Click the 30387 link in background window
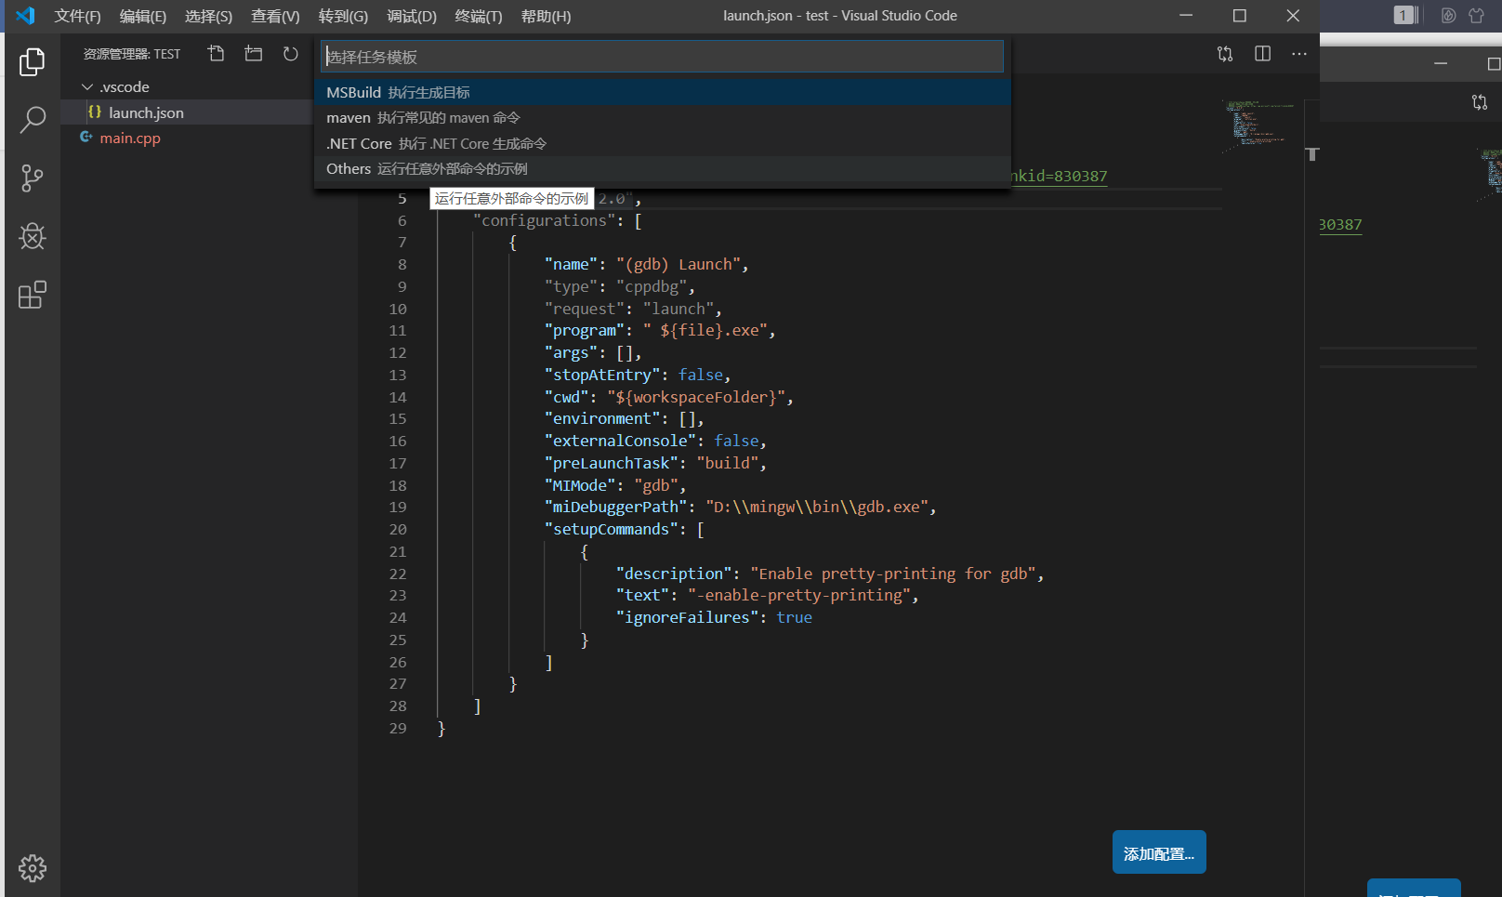Screen dimensions: 1502x897 coord(1340,224)
